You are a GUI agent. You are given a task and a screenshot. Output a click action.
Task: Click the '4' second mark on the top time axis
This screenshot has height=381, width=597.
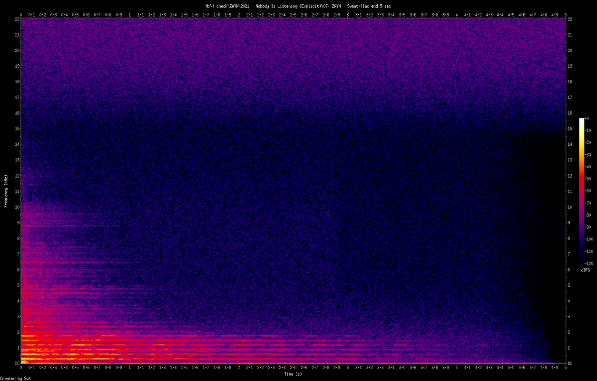coord(457,14)
